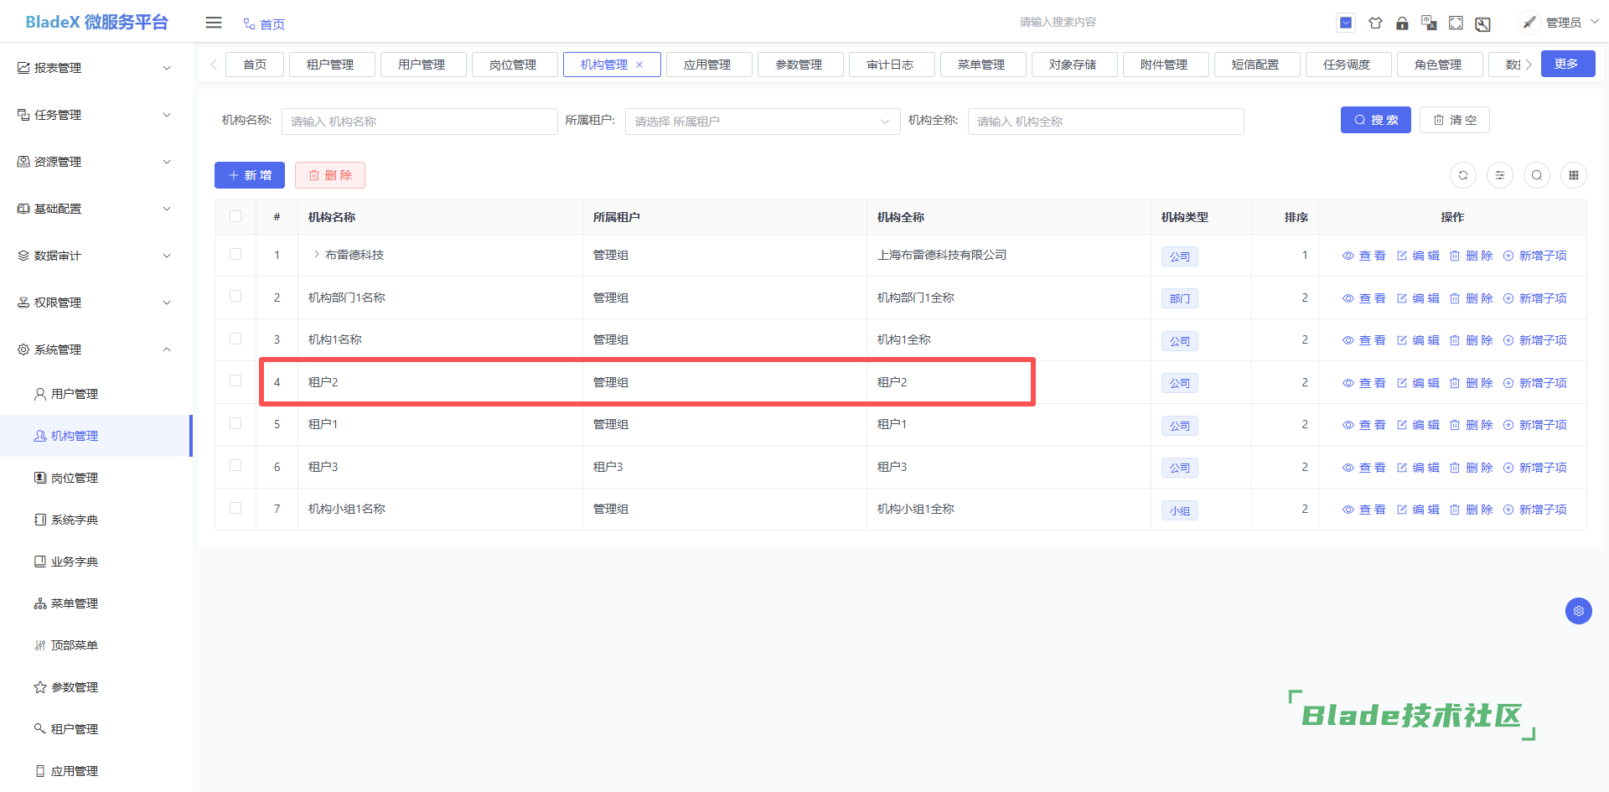Check the checkbox for row 机构小组1名称
This screenshot has width=1609, height=792.
(x=235, y=508)
